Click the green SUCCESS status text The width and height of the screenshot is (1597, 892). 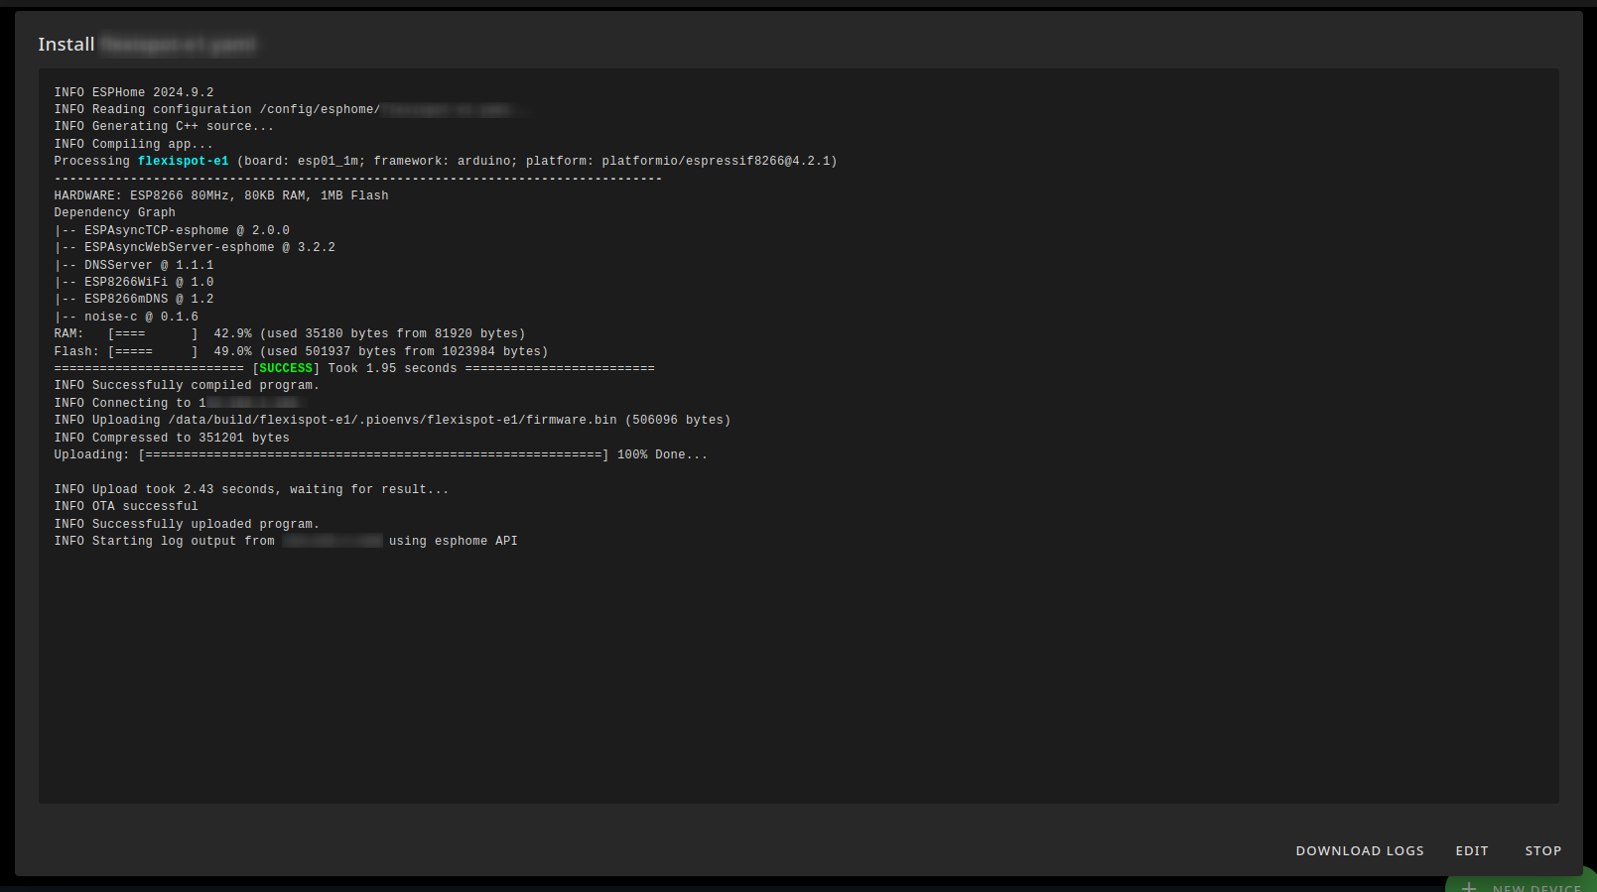286,368
